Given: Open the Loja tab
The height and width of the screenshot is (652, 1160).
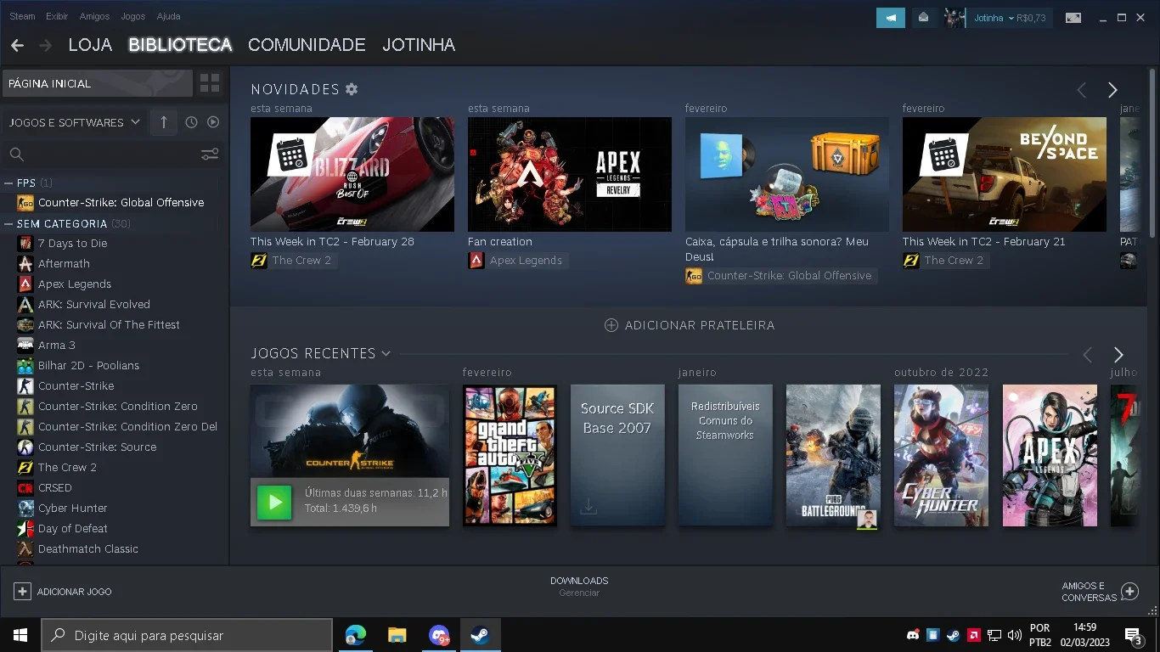Looking at the screenshot, I should tap(90, 45).
